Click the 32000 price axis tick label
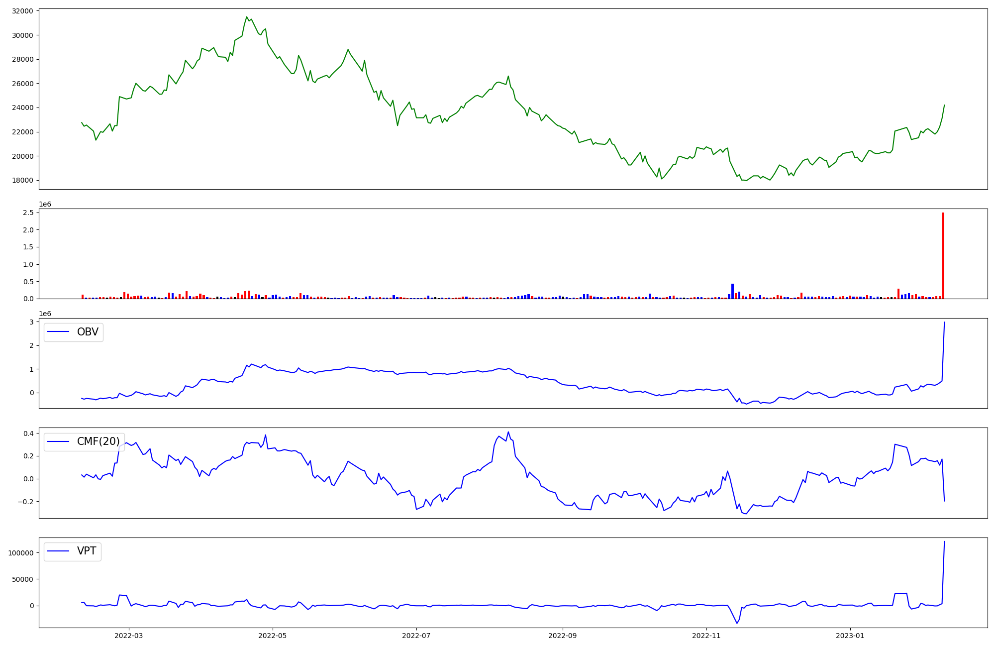 point(22,11)
